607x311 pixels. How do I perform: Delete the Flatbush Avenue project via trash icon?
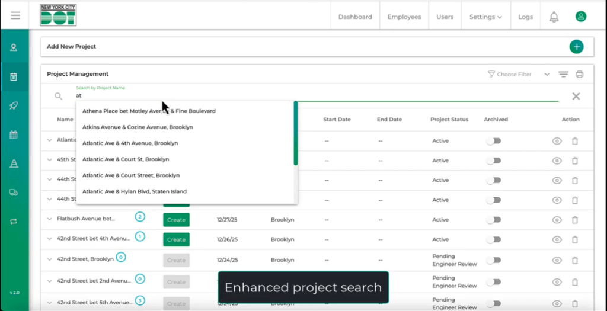574,220
